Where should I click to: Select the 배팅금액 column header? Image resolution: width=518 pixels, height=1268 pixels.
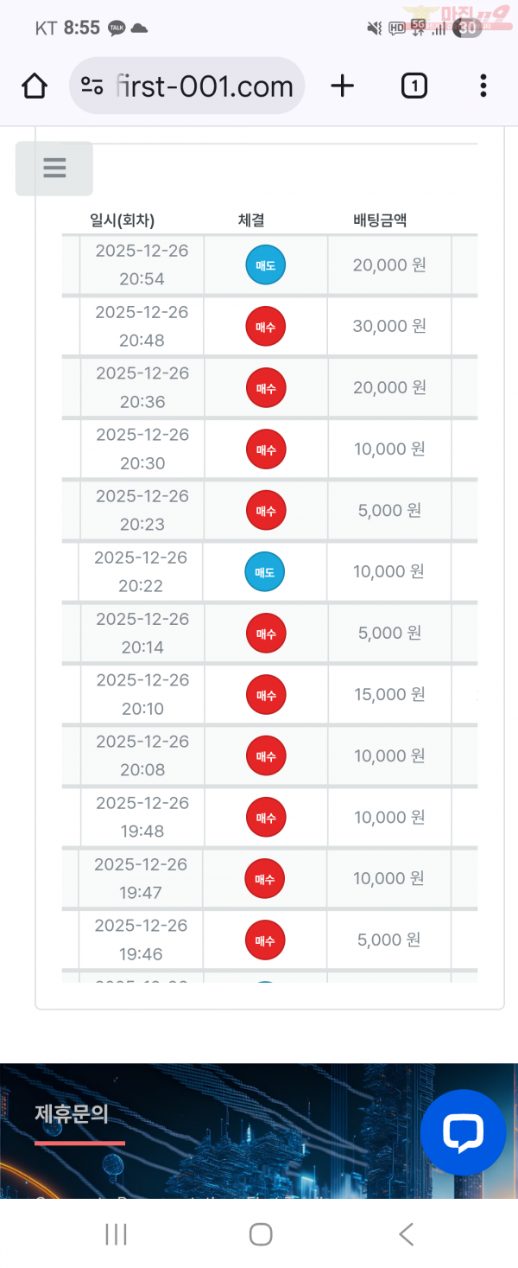380,220
